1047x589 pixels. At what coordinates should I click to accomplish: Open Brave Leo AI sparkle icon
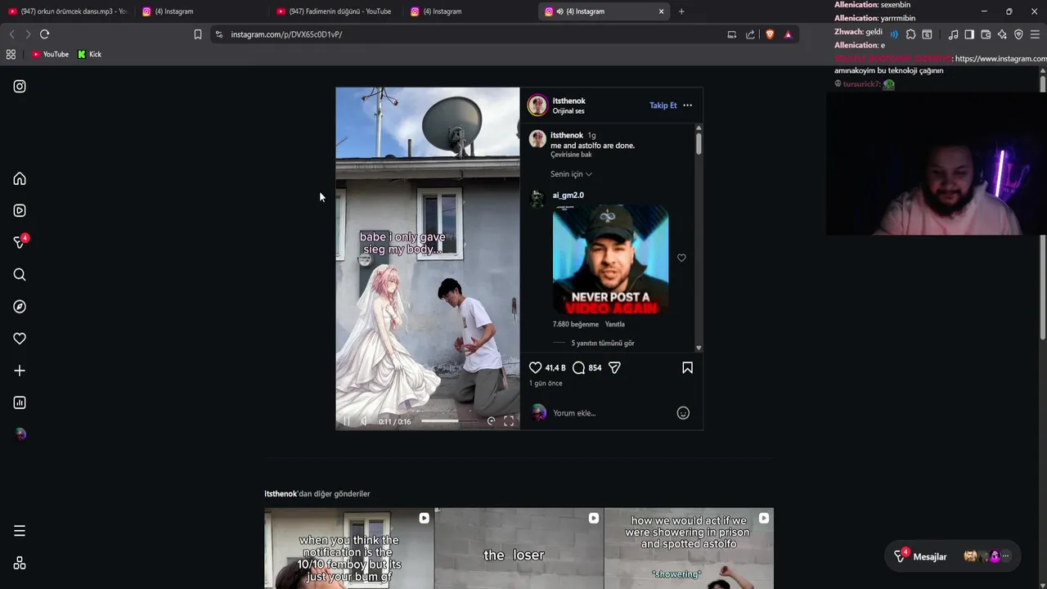coord(1002,34)
